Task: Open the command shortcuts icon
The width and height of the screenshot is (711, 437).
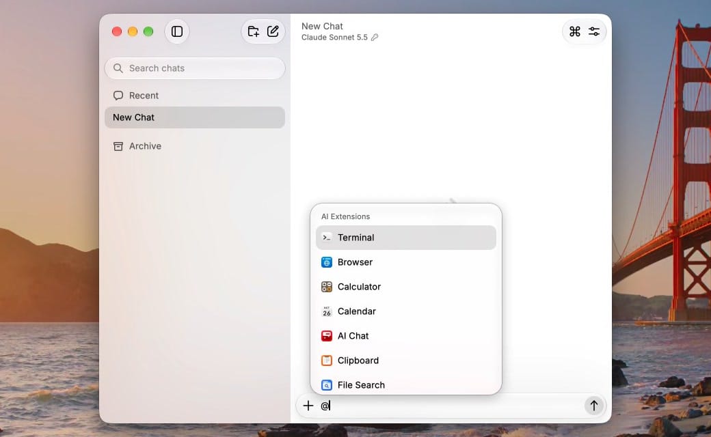Action: [x=574, y=31]
